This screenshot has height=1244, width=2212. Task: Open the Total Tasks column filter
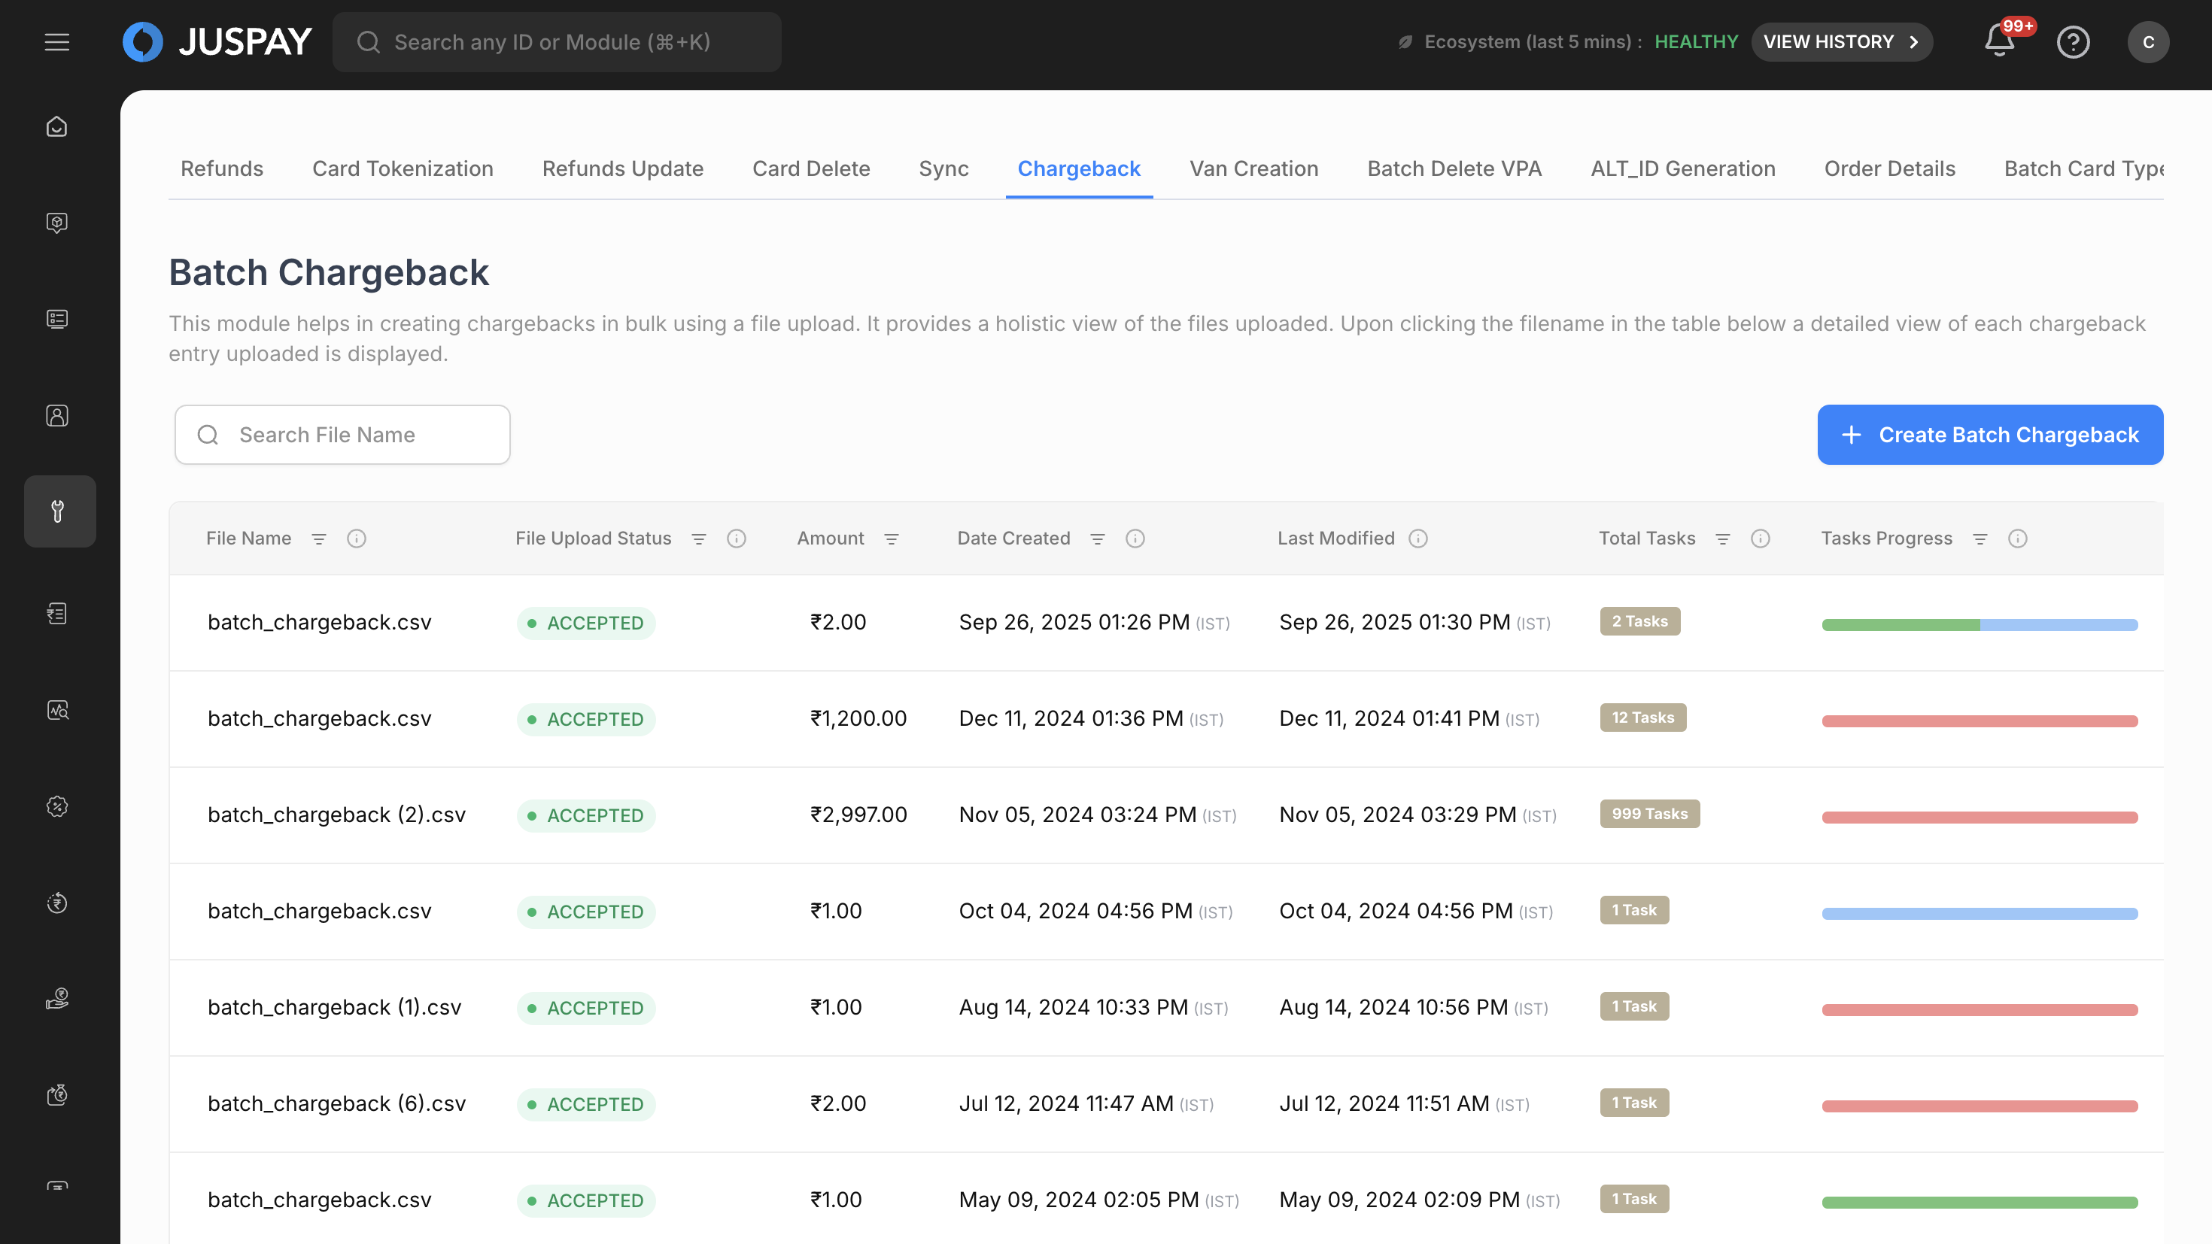point(1722,539)
